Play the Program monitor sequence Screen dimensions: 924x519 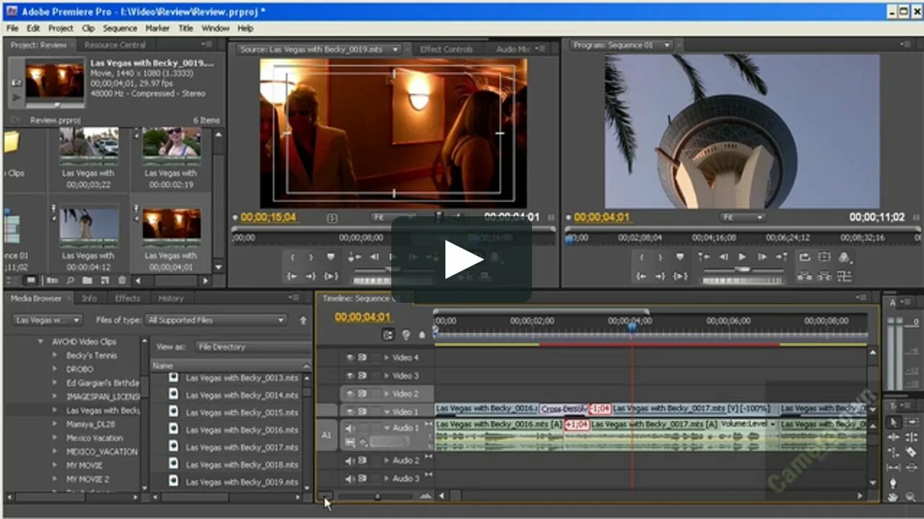pyautogui.click(x=742, y=257)
